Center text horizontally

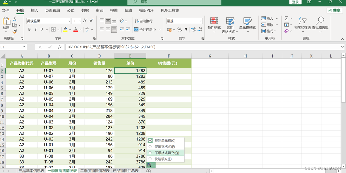tap(108, 29)
